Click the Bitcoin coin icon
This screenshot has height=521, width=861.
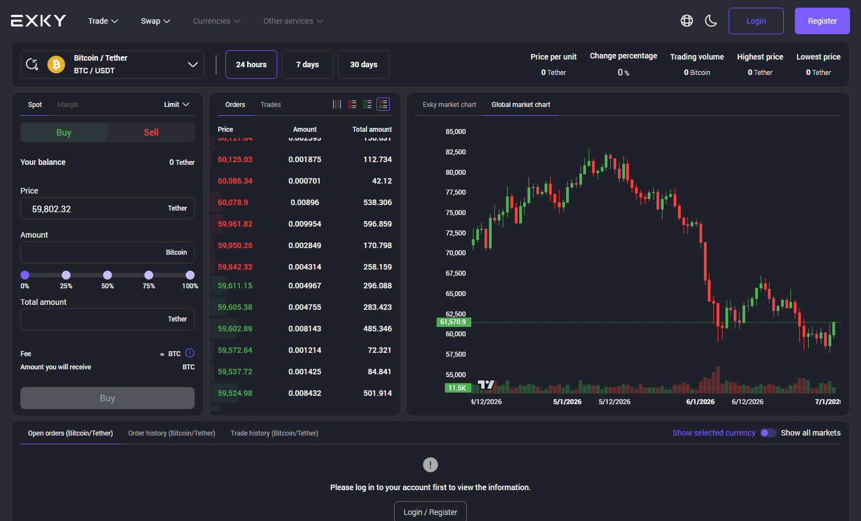pyautogui.click(x=56, y=65)
